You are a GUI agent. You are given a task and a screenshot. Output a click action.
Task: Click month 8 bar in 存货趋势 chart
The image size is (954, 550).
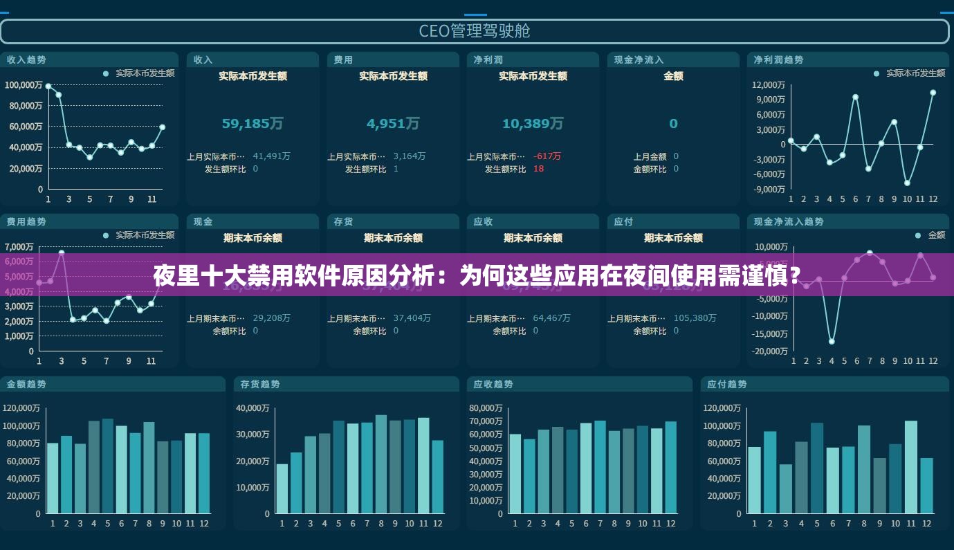[381, 465]
